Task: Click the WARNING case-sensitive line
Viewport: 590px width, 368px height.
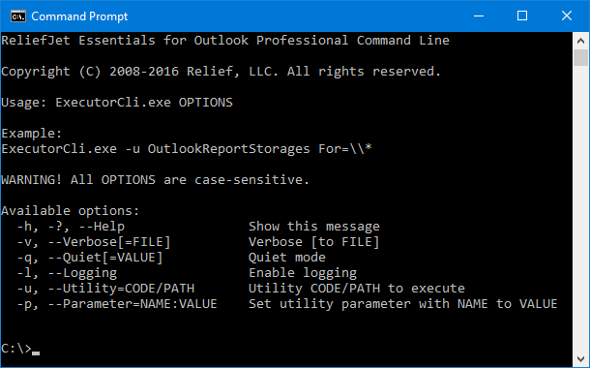Action: point(155,180)
